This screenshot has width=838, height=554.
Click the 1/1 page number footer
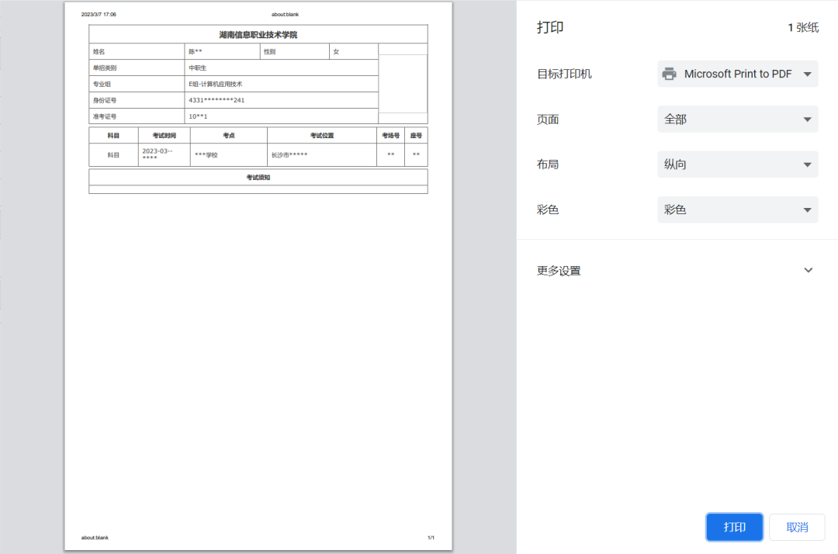pos(431,538)
